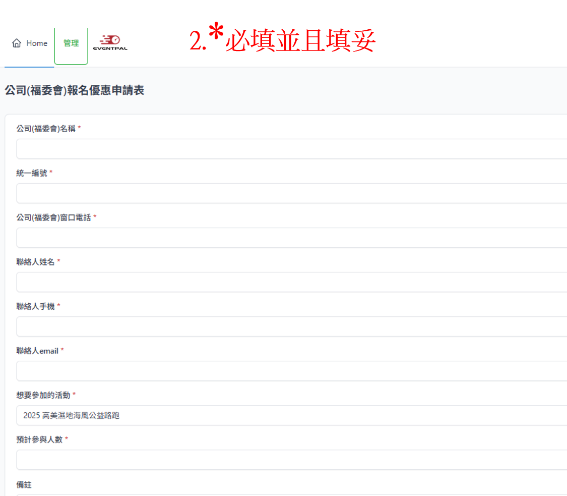
Task: Click the 公司(福委會)窗口電話 label
Action: 53,217
